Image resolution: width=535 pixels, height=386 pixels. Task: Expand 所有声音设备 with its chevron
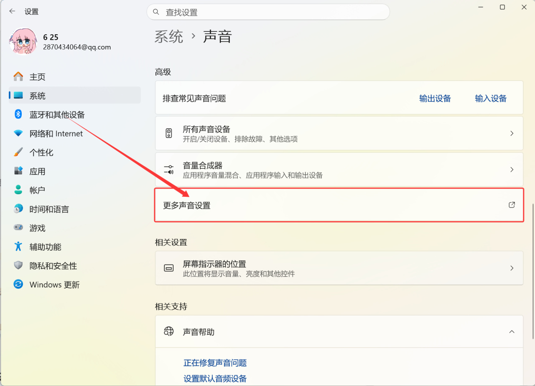[x=512, y=133]
